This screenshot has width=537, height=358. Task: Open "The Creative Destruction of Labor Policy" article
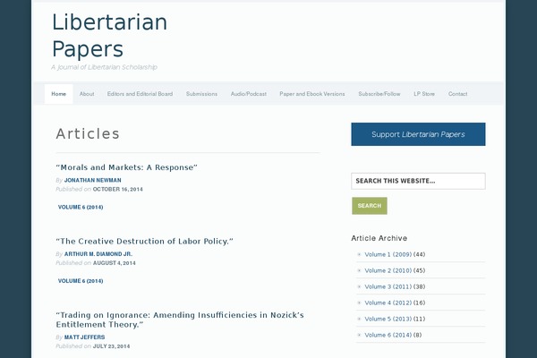[144, 241]
